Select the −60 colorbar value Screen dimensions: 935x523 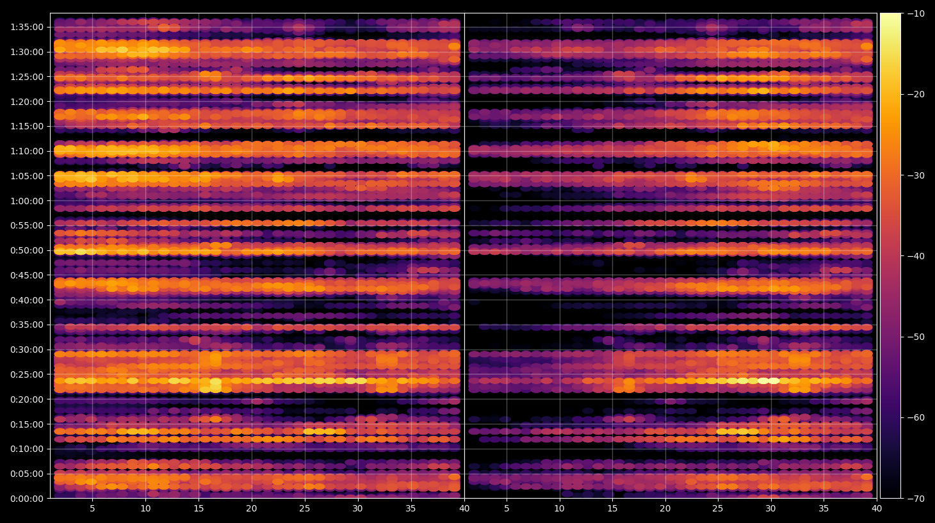tap(916, 417)
